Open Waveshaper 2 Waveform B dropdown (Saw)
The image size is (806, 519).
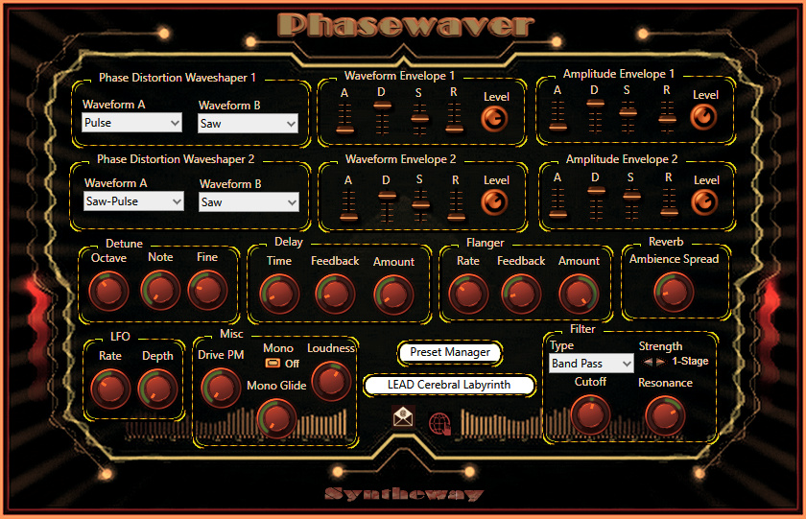[249, 202]
